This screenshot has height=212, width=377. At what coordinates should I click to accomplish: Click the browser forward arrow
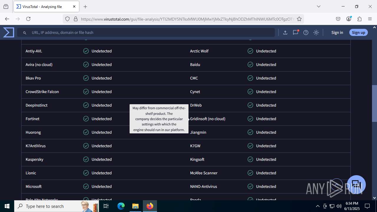(x=18, y=19)
